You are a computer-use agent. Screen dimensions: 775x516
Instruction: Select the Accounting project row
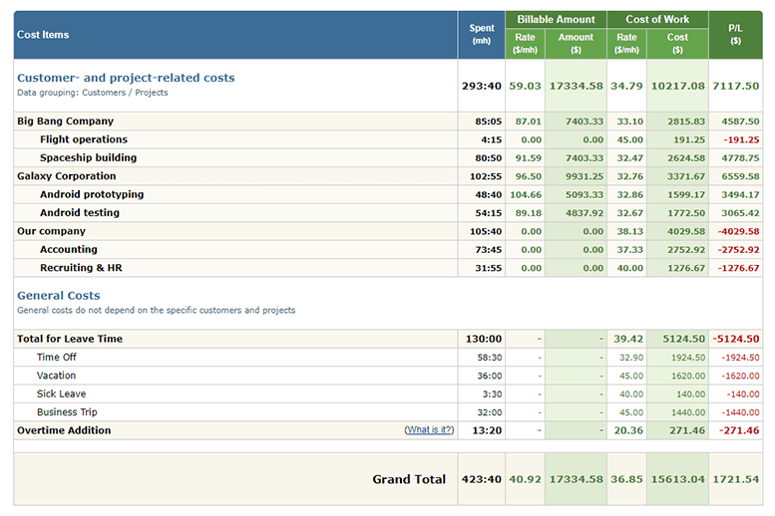click(388, 249)
